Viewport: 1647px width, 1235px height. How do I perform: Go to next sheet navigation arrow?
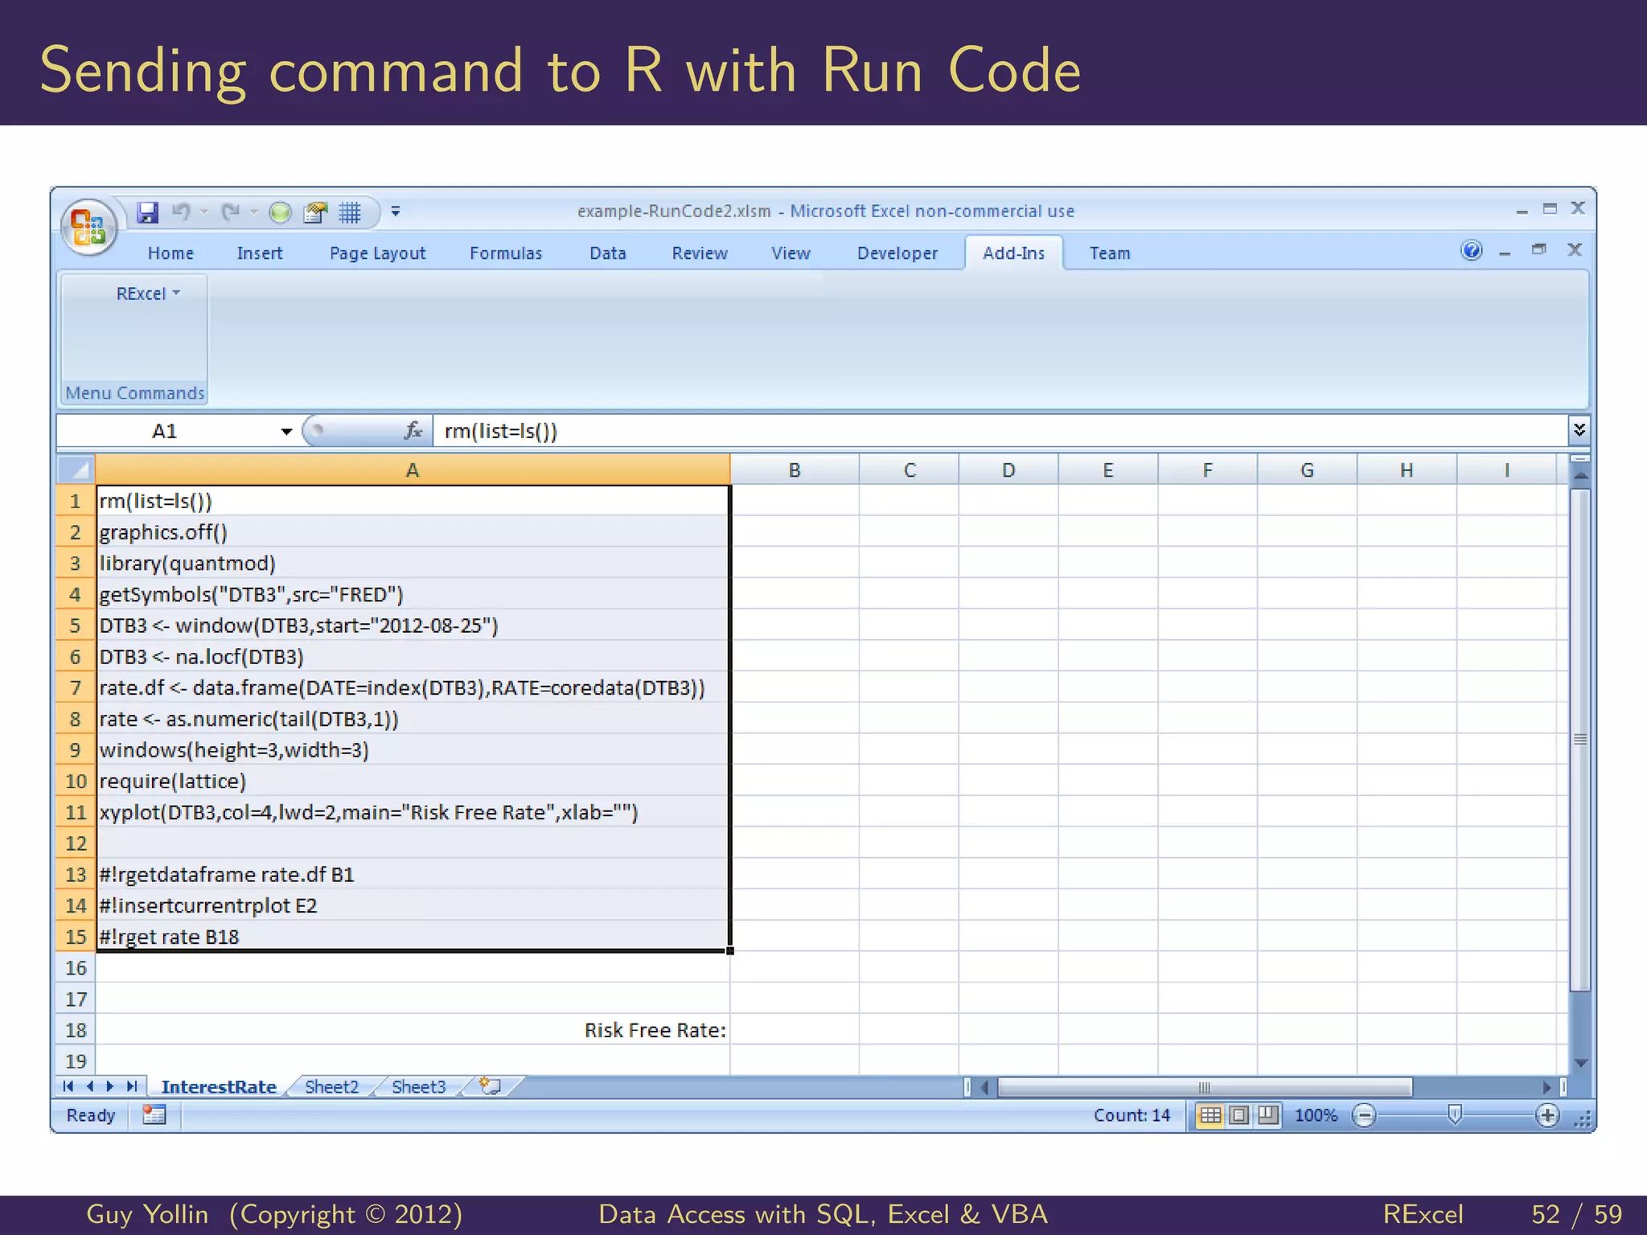110,1086
